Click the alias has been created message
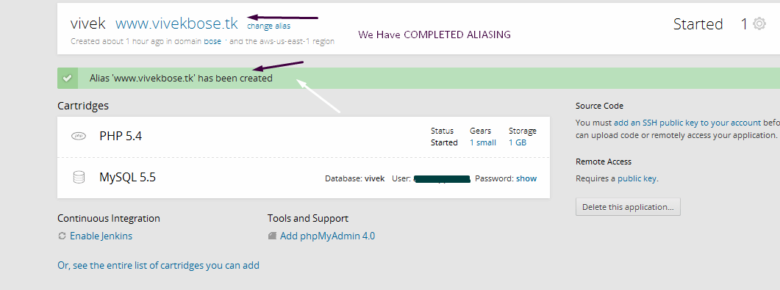 (181, 79)
